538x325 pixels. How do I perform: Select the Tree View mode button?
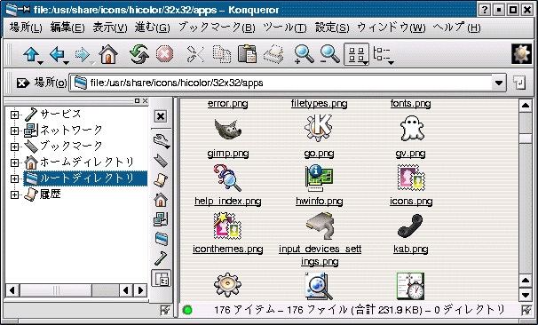pos(383,55)
